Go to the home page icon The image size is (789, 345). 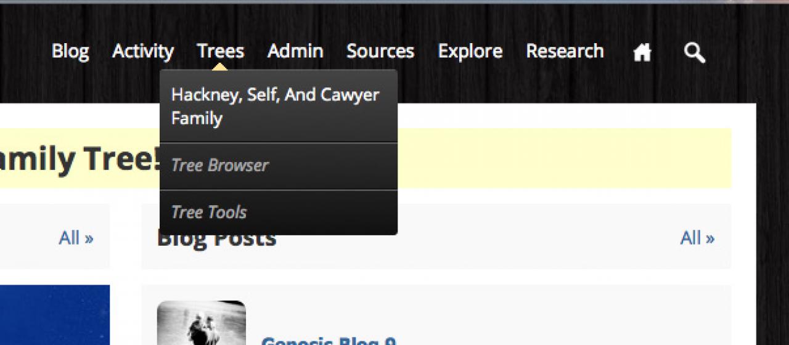pyautogui.click(x=642, y=53)
